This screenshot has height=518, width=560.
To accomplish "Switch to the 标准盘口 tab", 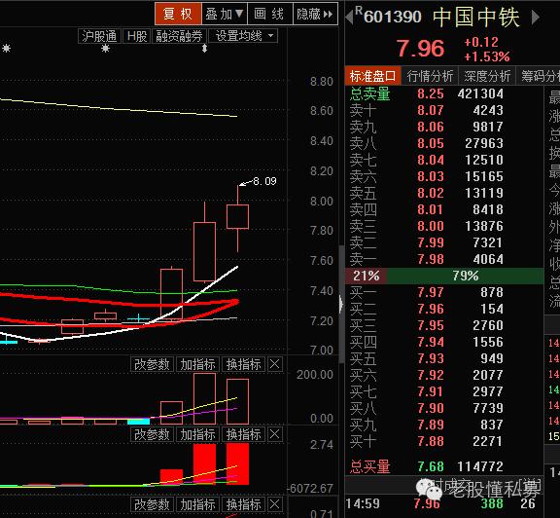I will [373, 76].
